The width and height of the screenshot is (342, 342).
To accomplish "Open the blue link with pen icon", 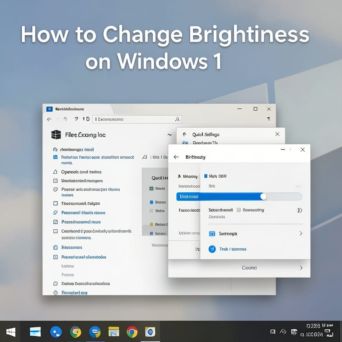I will (x=79, y=213).
